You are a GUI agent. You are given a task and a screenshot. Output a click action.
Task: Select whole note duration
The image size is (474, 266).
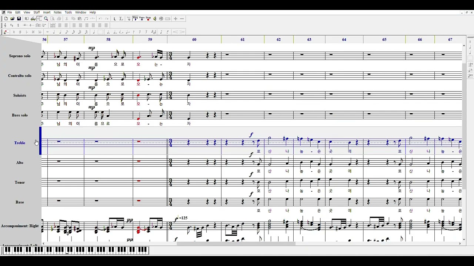tap(47, 32)
